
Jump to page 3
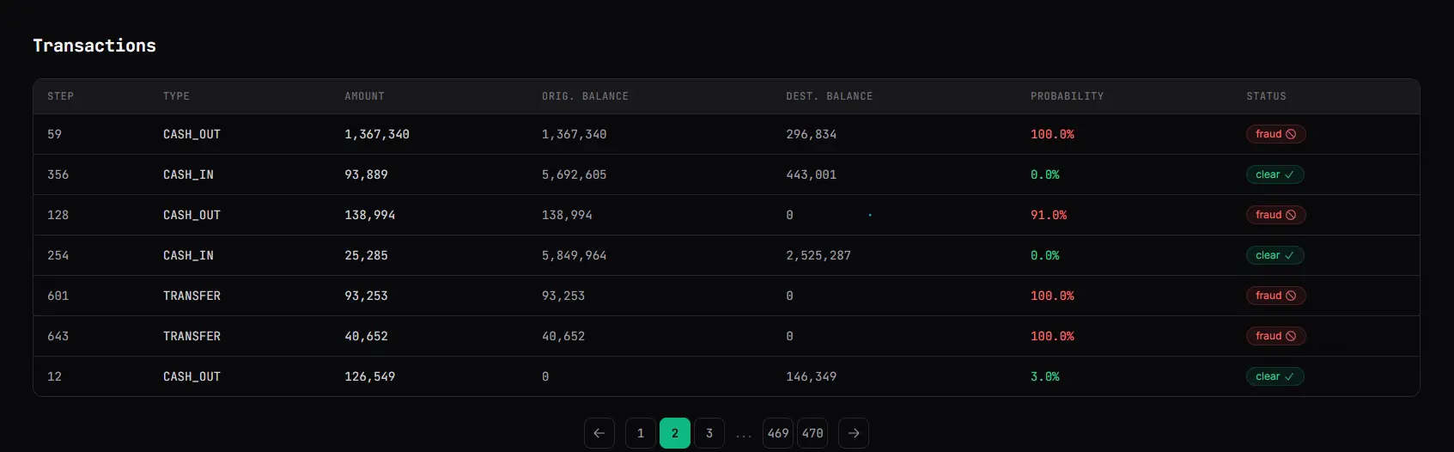point(709,433)
